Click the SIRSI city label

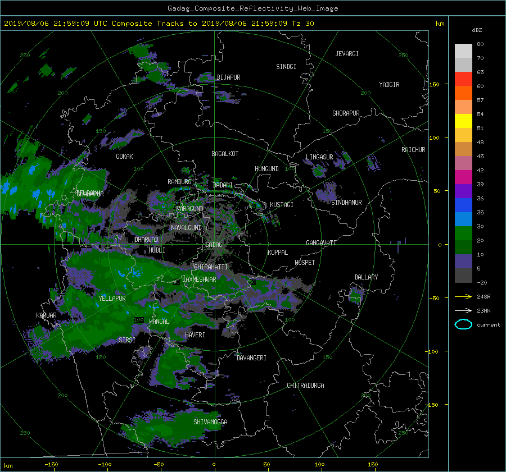point(127,340)
